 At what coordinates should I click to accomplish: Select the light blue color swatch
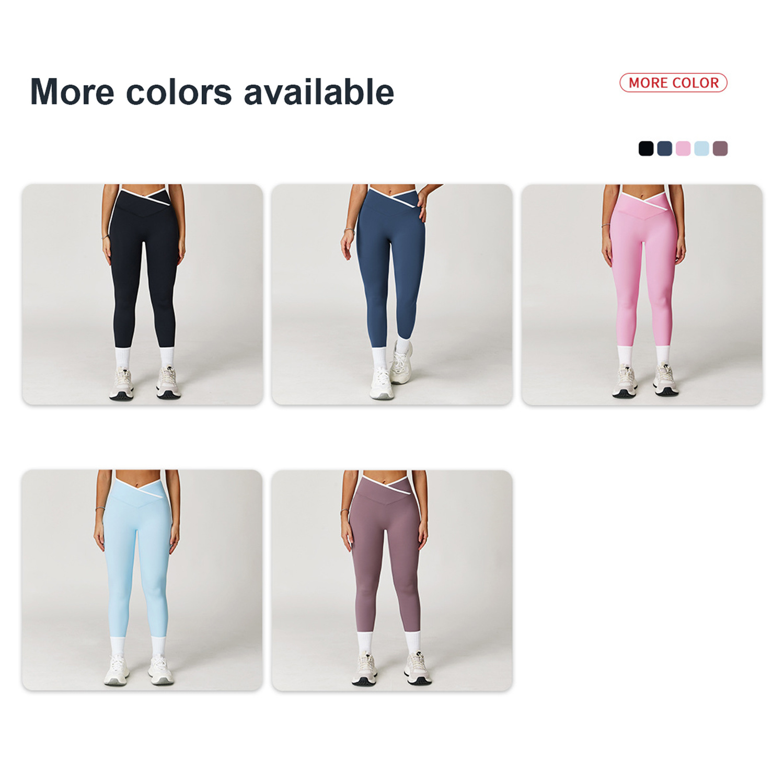(701, 148)
